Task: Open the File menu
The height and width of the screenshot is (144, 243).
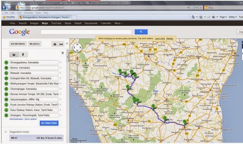Action: (6, 13)
